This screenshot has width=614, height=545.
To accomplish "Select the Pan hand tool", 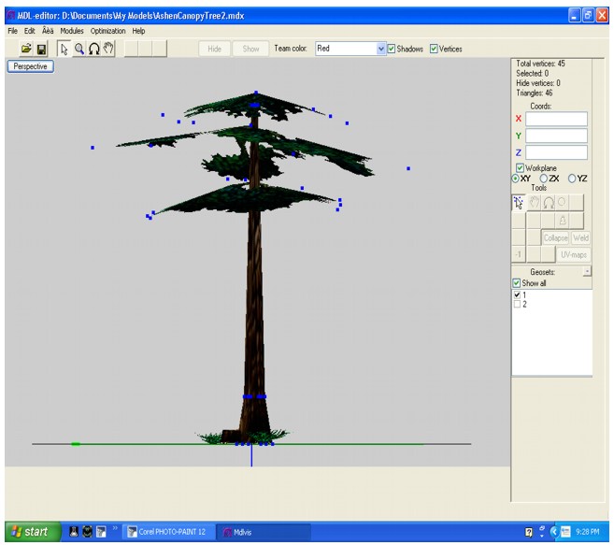I will coord(108,49).
